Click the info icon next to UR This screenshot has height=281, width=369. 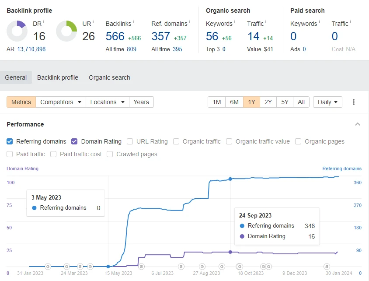click(93, 22)
